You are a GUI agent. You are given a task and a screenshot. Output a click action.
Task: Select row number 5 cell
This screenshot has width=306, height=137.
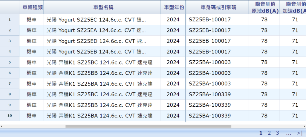point(10,62)
